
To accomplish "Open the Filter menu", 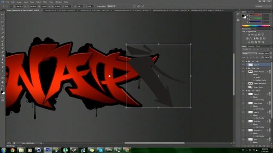I will (45, 2).
